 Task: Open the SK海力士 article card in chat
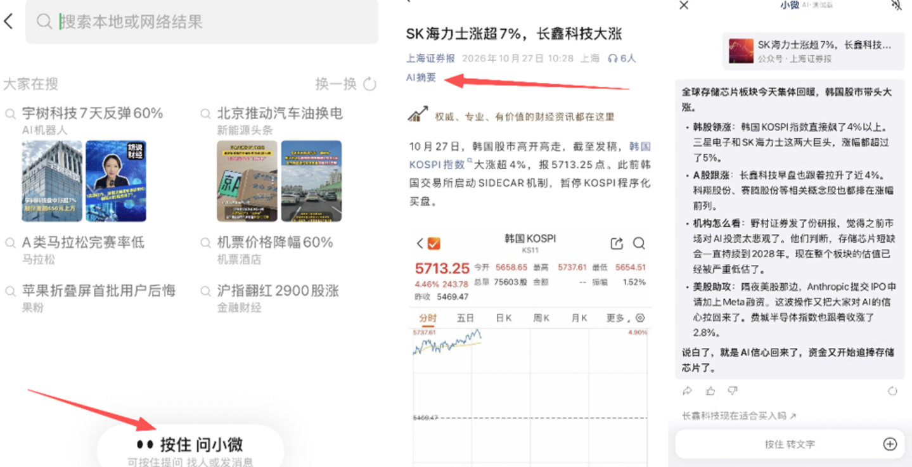(x=814, y=51)
